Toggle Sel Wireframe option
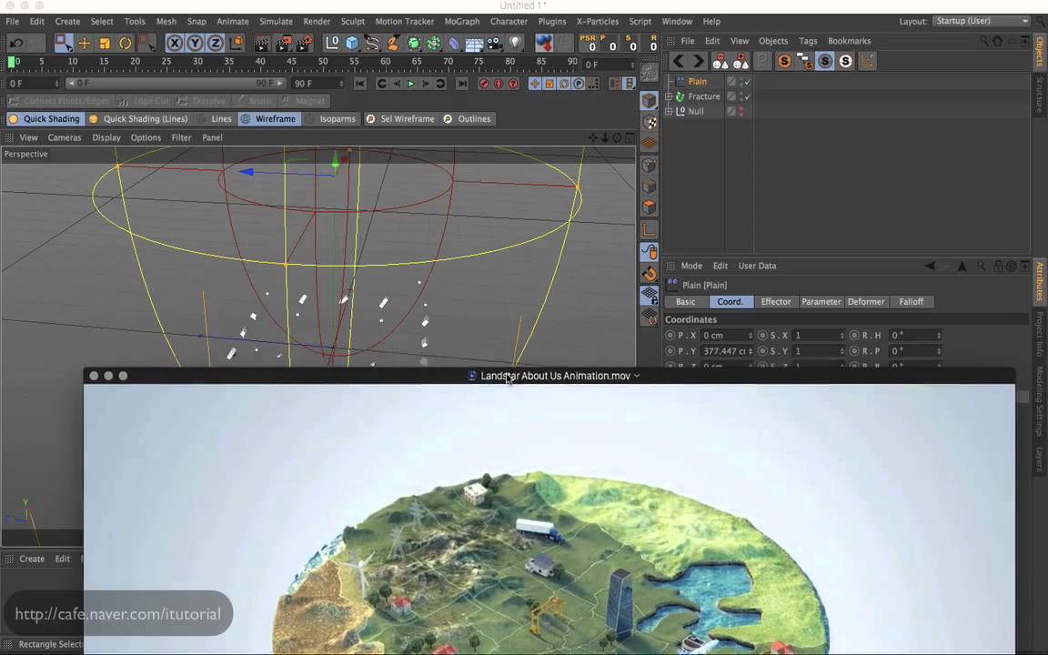Image resolution: width=1048 pixels, height=655 pixels. pyautogui.click(x=400, y=119)
